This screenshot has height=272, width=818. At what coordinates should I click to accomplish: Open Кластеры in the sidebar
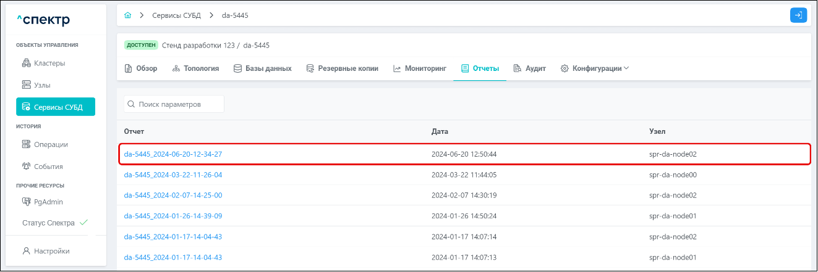pyautogui.click(x=49, y=63)
